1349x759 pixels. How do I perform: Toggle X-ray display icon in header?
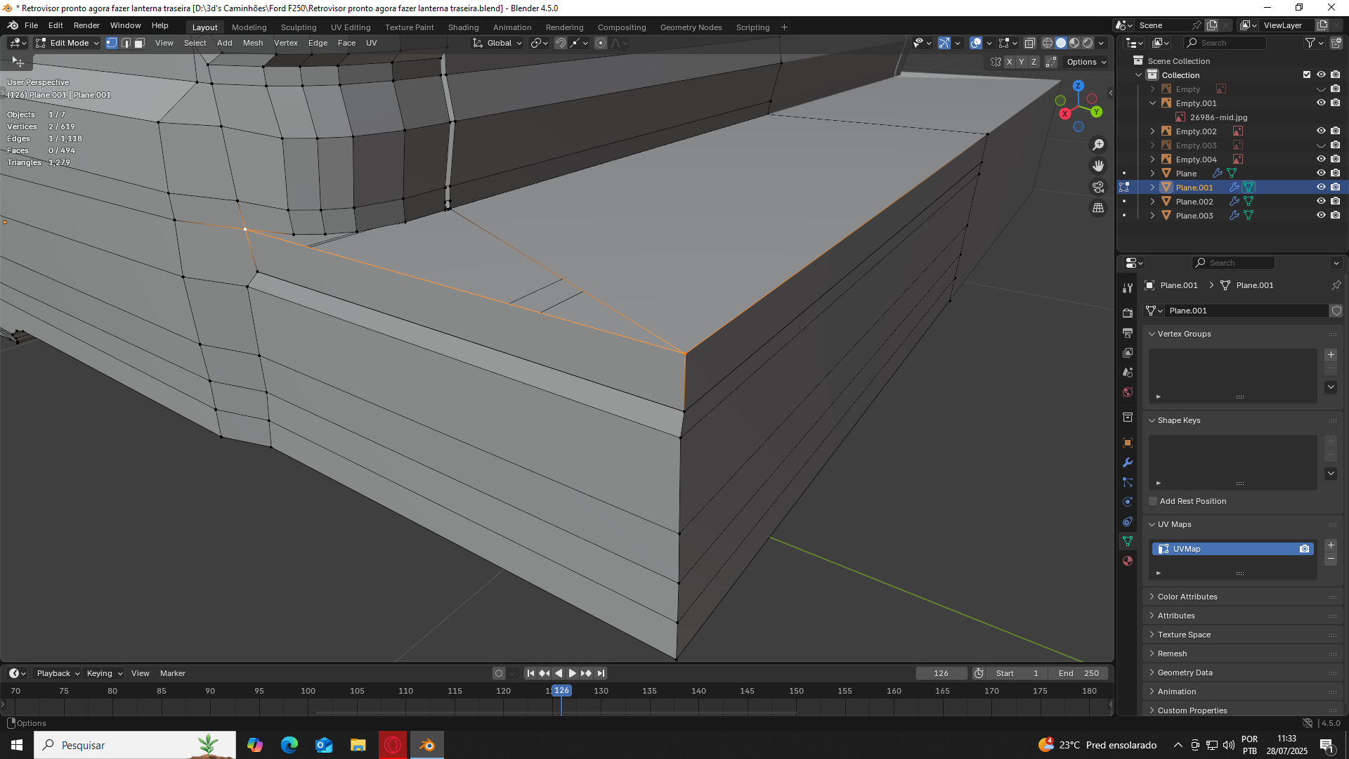coord(1030,43)
